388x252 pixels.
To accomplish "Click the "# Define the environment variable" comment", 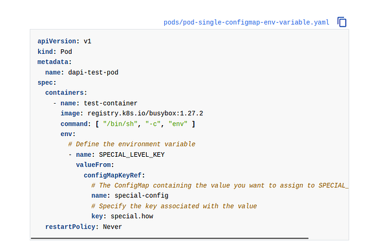I will pos(132,144).
